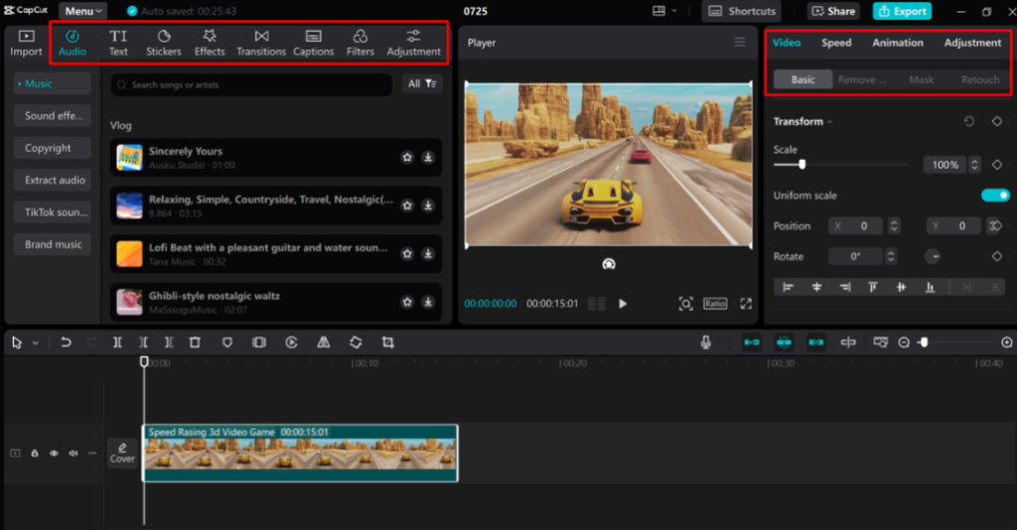
Task: Toggle the auto snapping icon
Action: 784,342
